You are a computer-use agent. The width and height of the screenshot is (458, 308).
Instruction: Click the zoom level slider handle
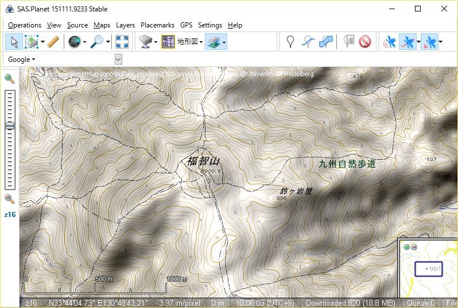[10, 126]
